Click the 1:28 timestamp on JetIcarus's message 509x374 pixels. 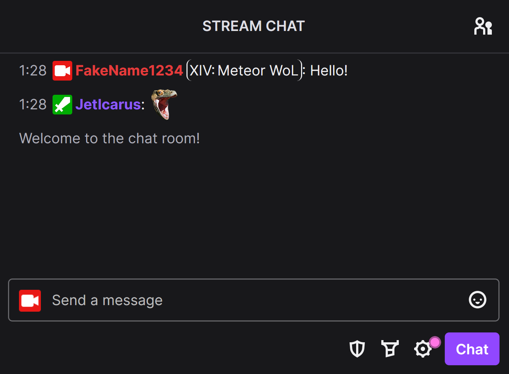[x=32, y=105]
